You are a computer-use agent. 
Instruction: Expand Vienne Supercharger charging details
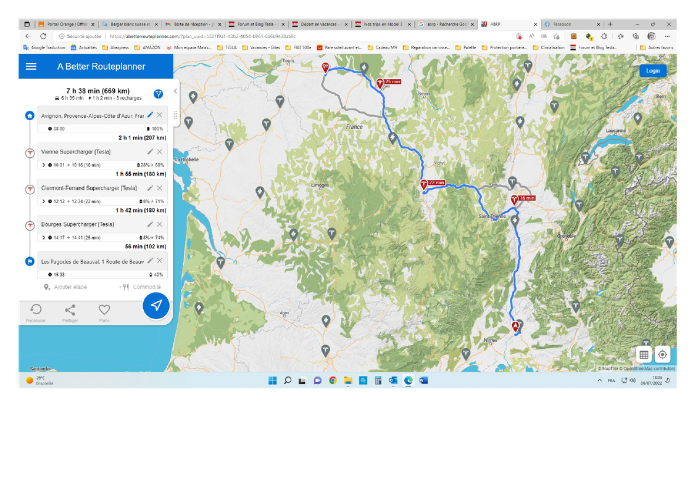click(x=44, y=165)
